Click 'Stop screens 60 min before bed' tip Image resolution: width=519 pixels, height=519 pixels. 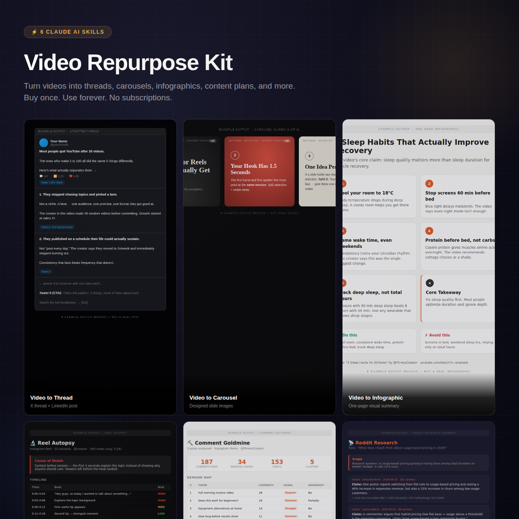(x=458, y=197)
